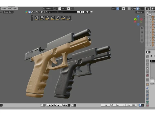Switch to material preview shading
This screenshot has height=116, width=155.
[138, 9]
